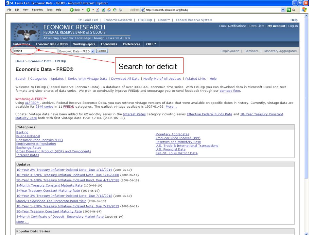Click the Print toolbar icon

[120, 10]
